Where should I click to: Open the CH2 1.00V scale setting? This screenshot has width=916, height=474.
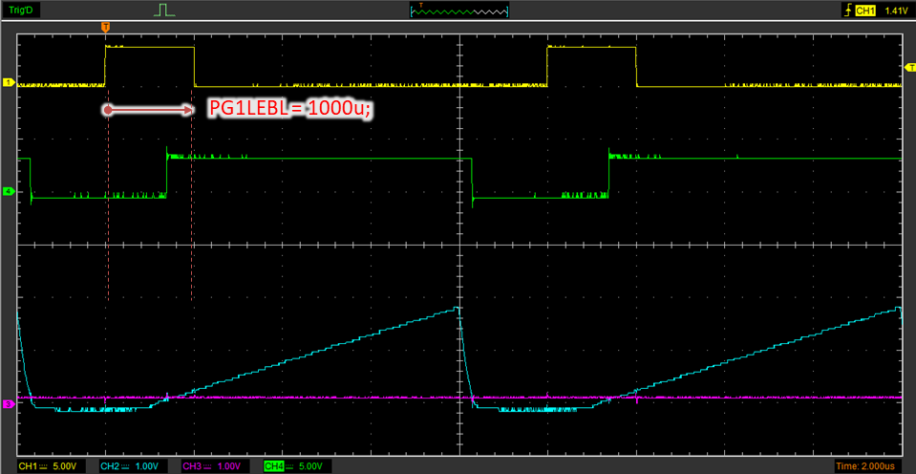(x=147, y=465)
